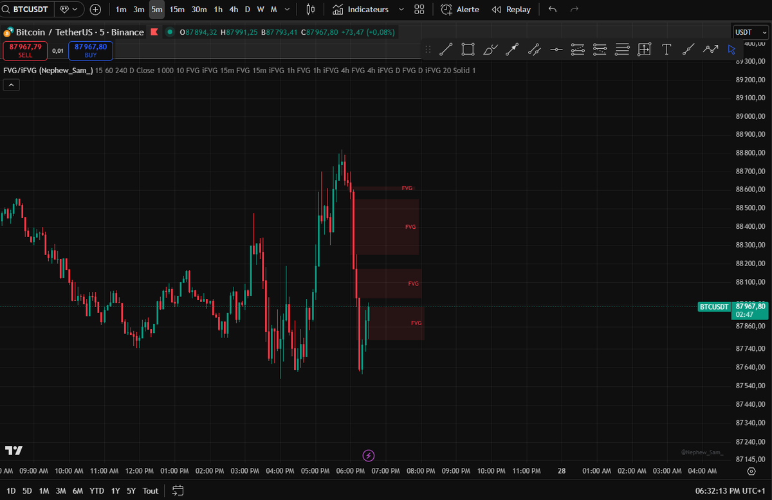This screenshot has width=772, height=500.
Task: Switch to the D daily timeframe
Action: (x=248, y=10)
